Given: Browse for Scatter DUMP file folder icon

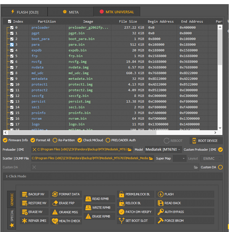Looking at the screenshot, I should pos(151,158).
